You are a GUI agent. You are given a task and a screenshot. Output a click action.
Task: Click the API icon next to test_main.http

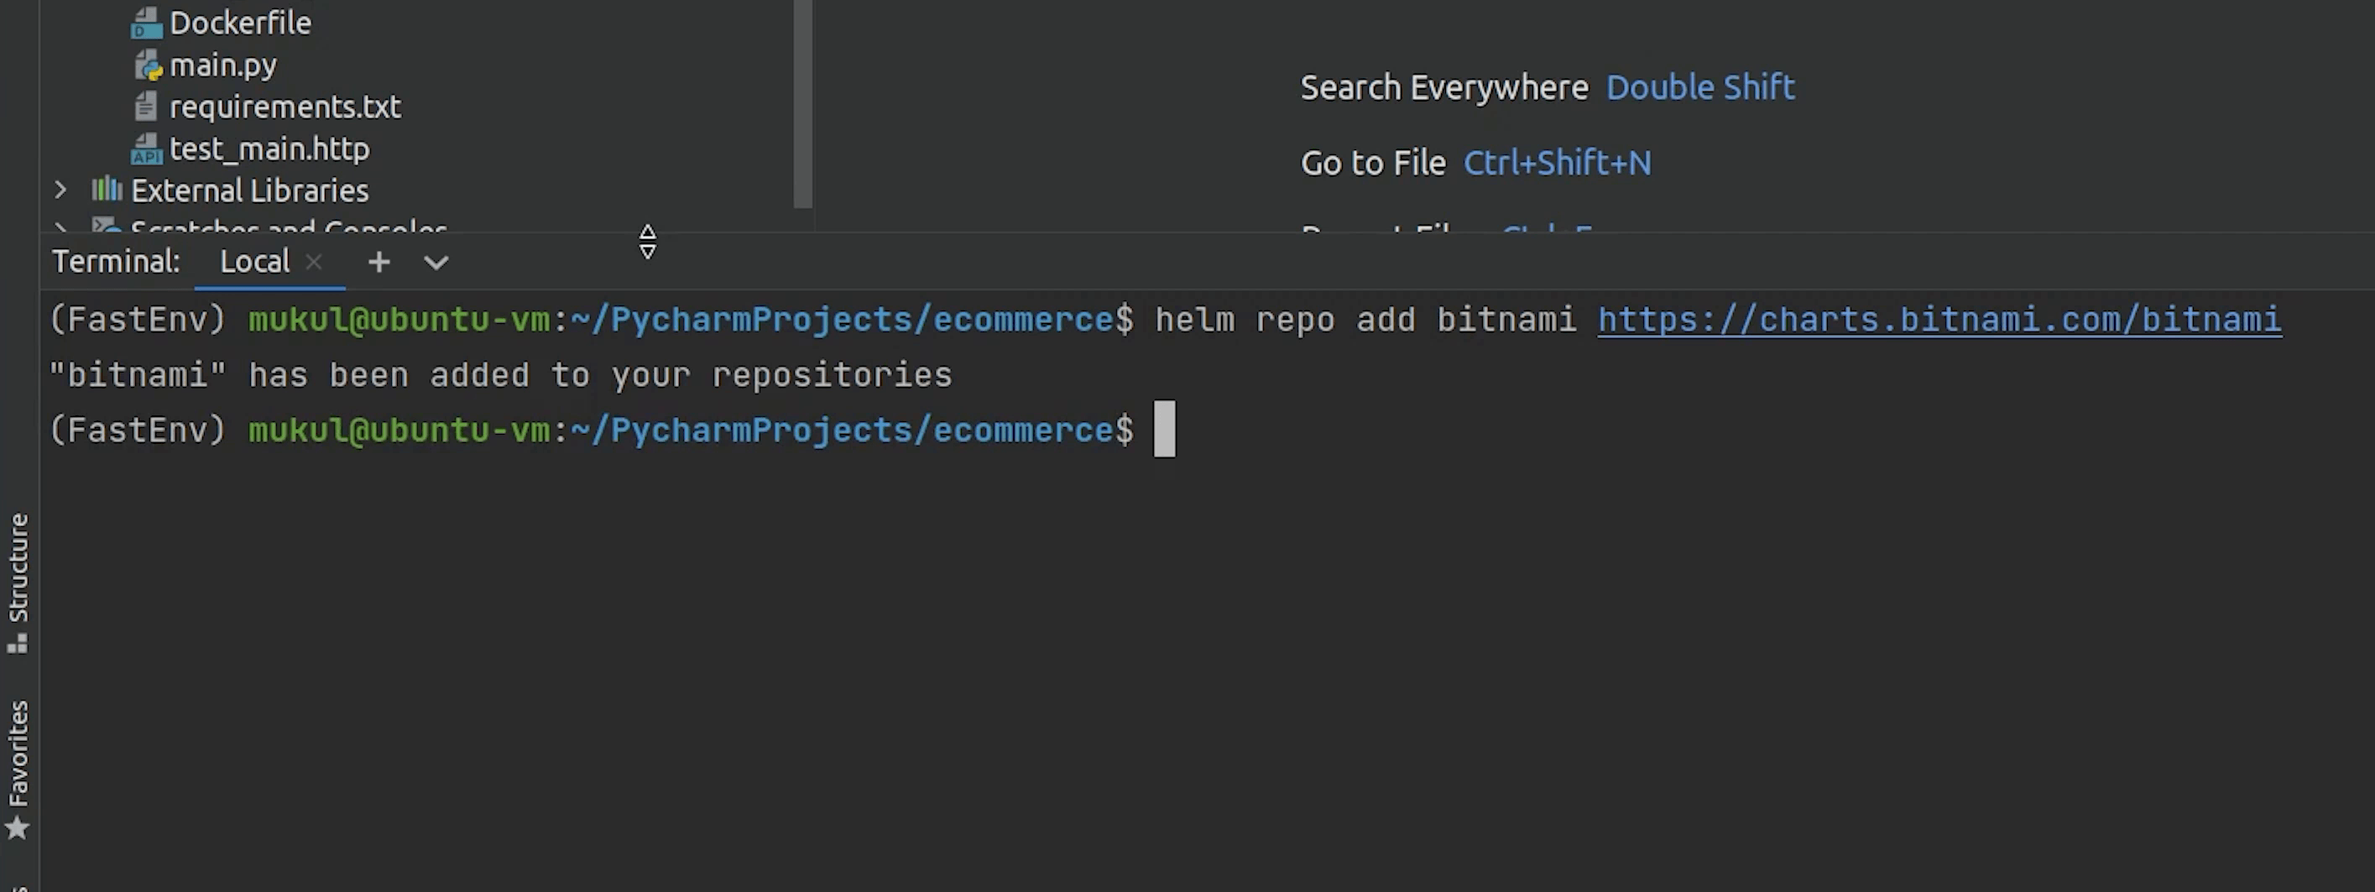click(x=146, y=149)
